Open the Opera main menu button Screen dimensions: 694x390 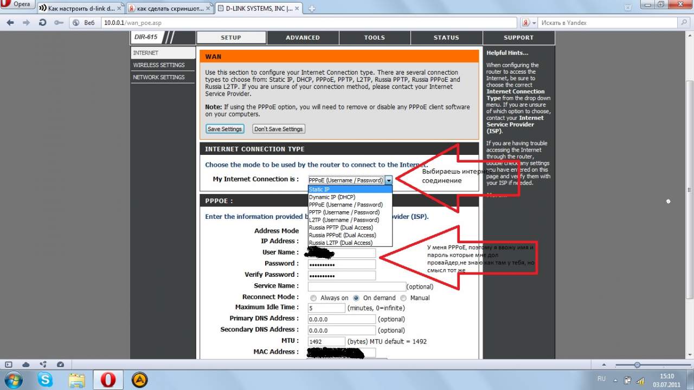pos(17,4)
